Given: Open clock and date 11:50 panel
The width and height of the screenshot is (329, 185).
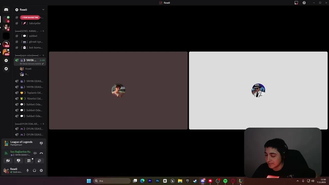Looking at the screenshot, I should (322, 181).
